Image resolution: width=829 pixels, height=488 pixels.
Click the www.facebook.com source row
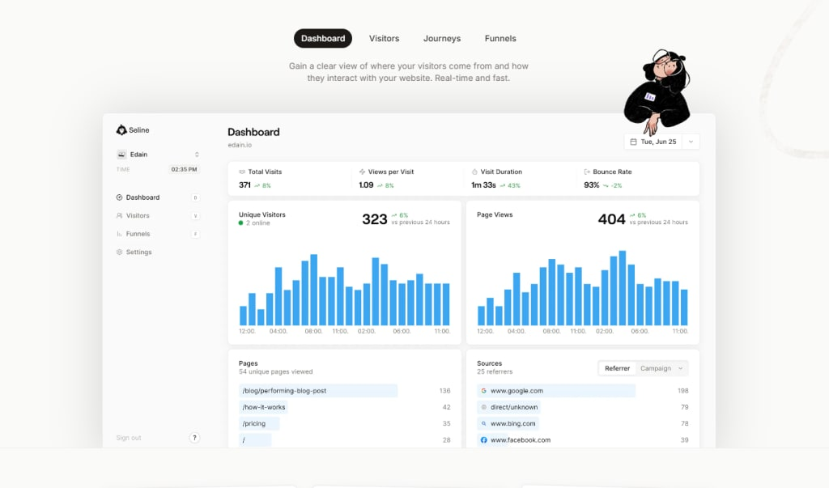[x=583, y=440]
